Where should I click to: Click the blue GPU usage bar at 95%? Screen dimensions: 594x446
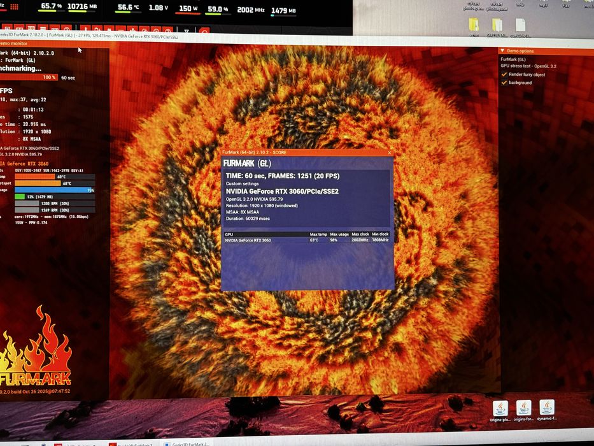click(x=55, y=190)
